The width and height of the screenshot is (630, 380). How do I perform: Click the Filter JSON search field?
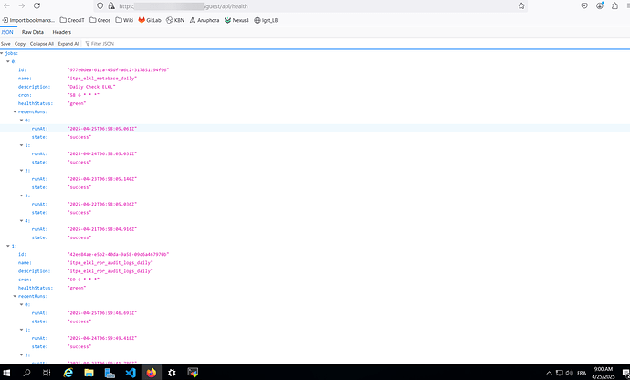102,43
